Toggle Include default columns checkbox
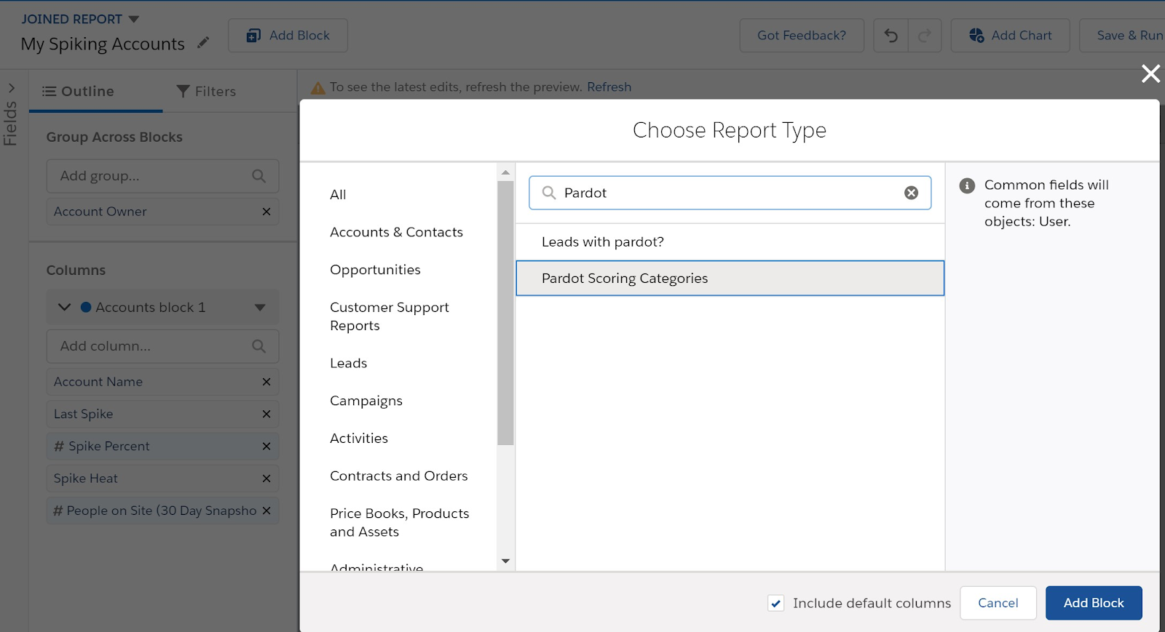 point(776,603)
